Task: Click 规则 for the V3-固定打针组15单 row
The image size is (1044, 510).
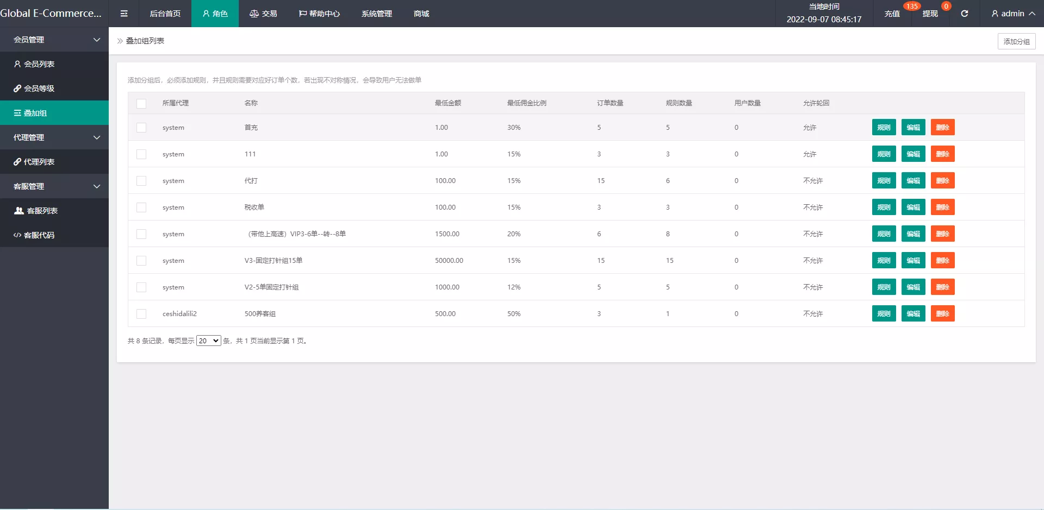Action: (x=884, y=261)
